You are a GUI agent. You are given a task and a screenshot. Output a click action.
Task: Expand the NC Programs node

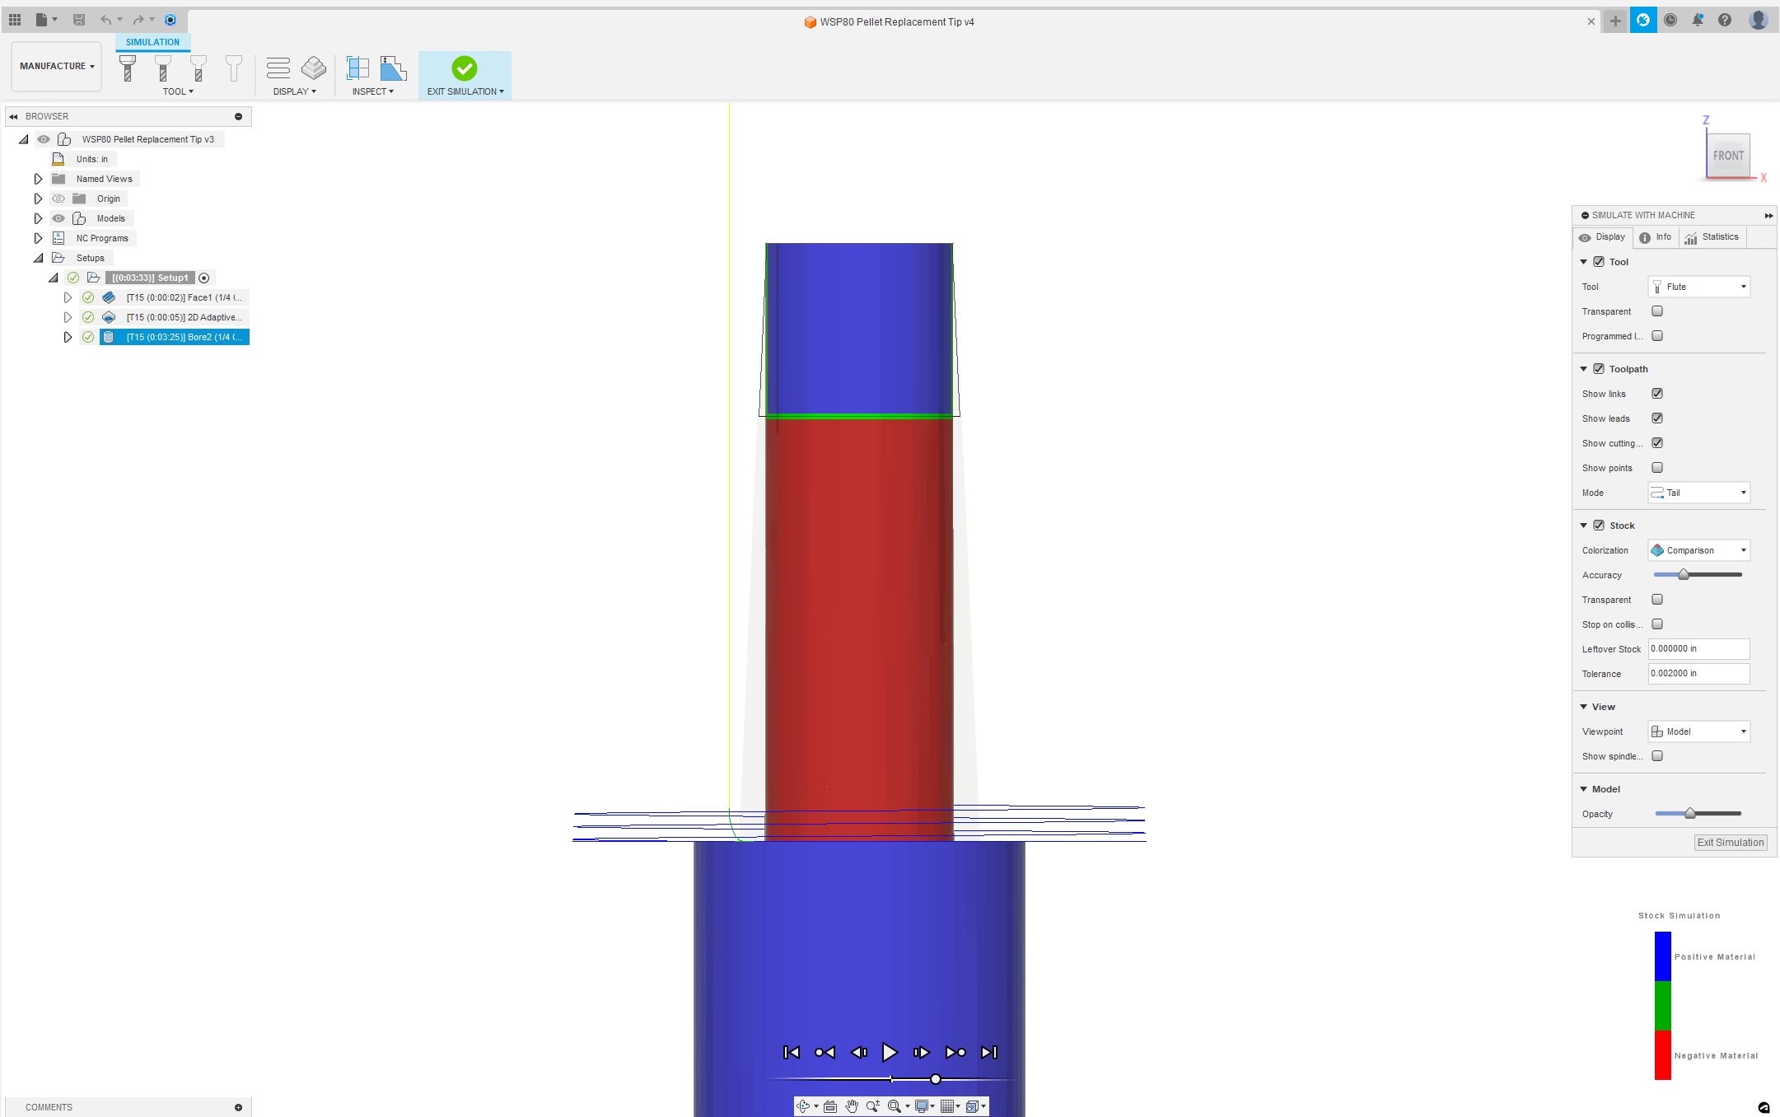coord(38,238)
